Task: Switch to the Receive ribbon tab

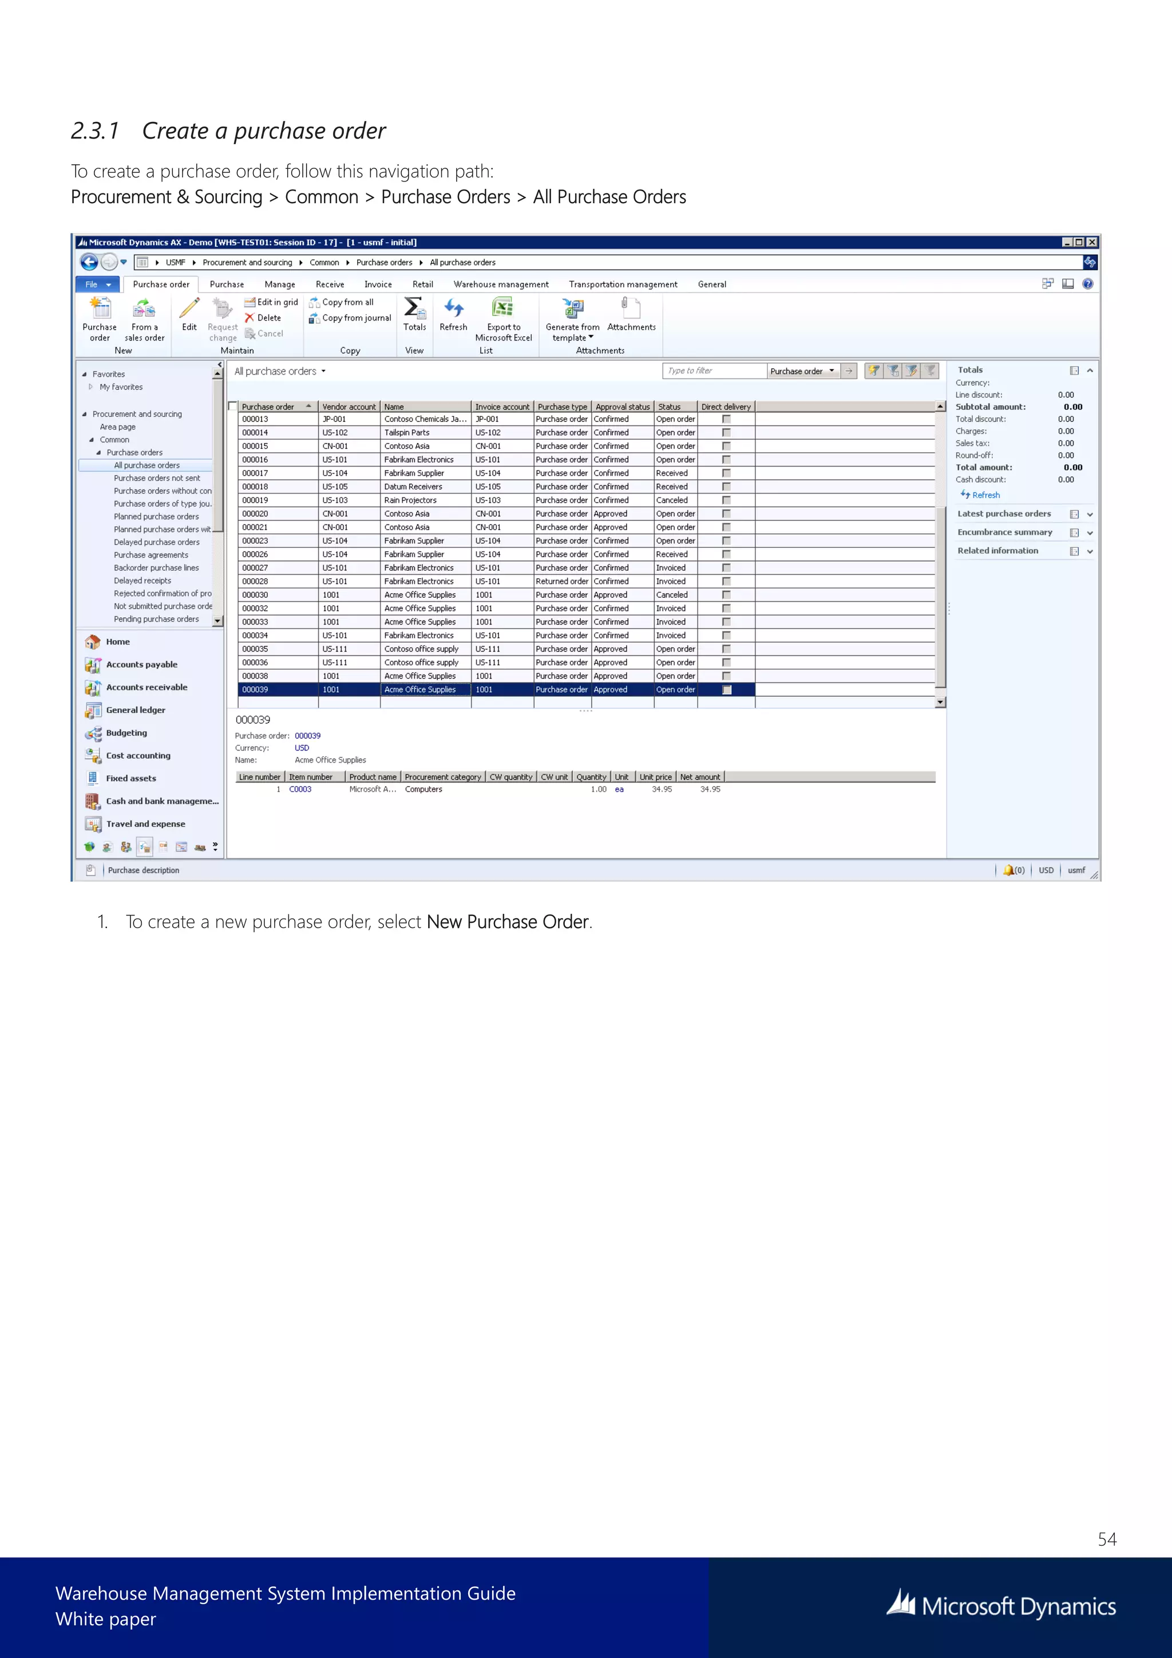Action: pyautogui.click(x=330, y=285)
